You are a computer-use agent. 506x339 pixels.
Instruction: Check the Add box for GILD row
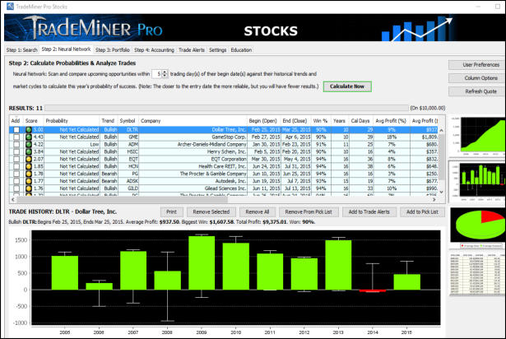[x=16, y=188]
